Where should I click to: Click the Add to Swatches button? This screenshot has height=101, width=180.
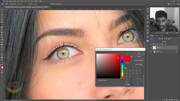coord(139,60)
